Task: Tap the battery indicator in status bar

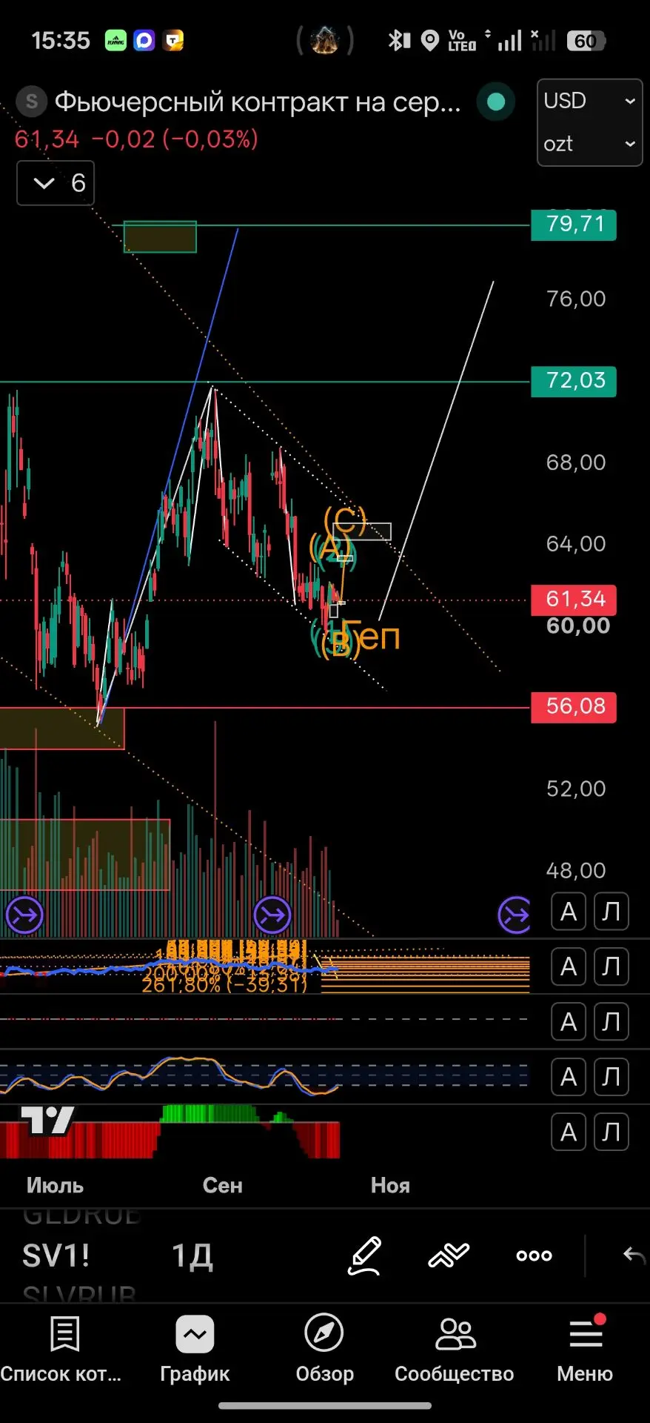Action: tap(586, 41)
